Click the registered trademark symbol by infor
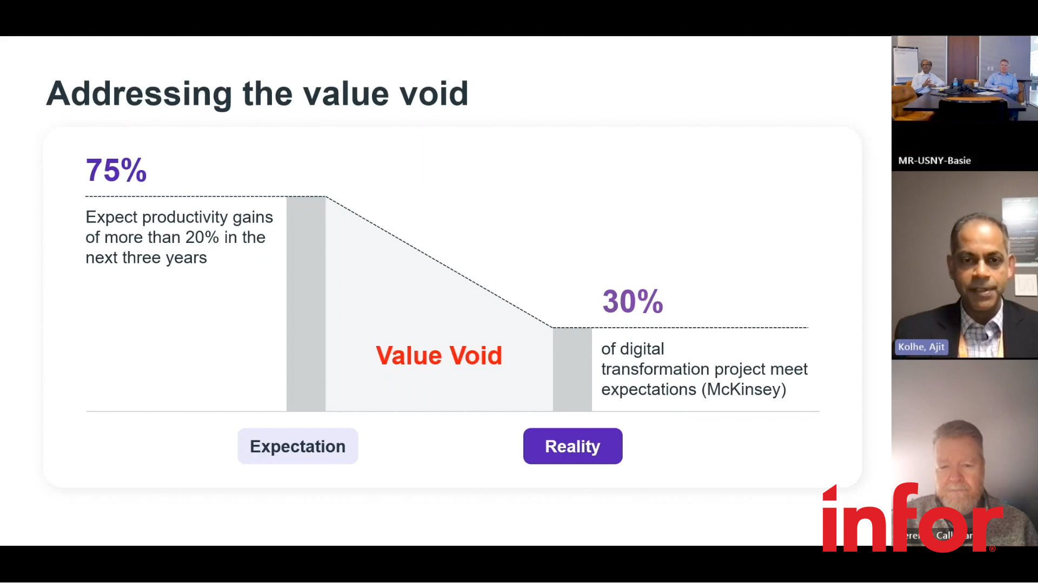This screenshot has width=1038, height=583. click(x=992, y=548)
